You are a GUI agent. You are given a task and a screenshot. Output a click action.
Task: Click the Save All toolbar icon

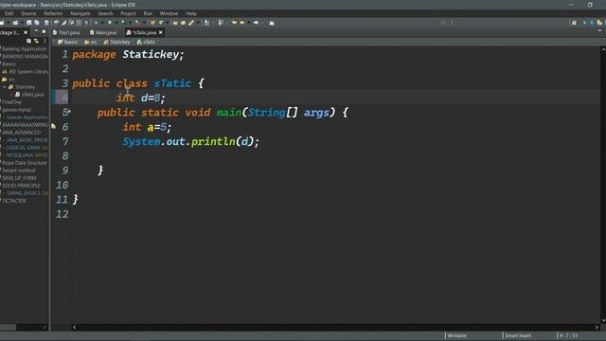pyautogui.click(x=36, y=23)
